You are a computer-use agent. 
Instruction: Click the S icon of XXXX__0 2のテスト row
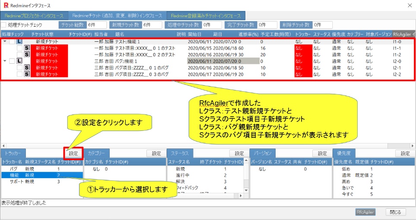point(26,55)
